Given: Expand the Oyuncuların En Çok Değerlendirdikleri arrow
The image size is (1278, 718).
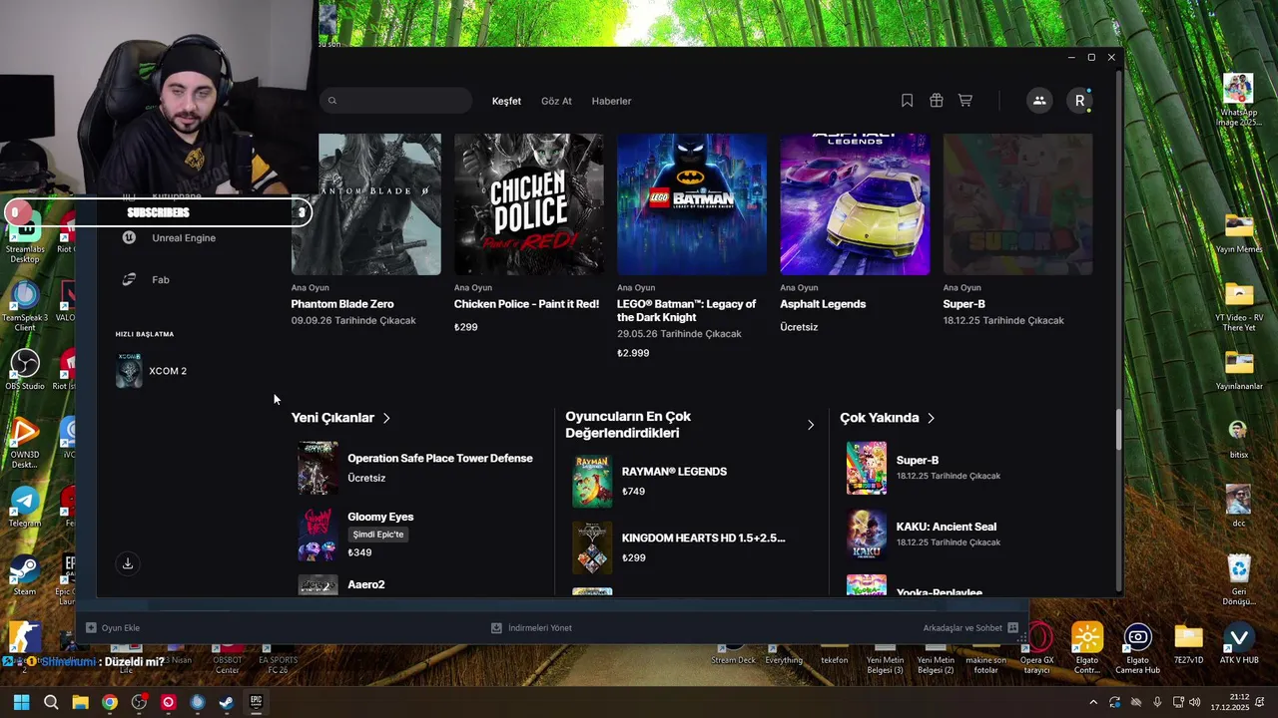Looking at the screenshot, I should click(x=811, y=425).
